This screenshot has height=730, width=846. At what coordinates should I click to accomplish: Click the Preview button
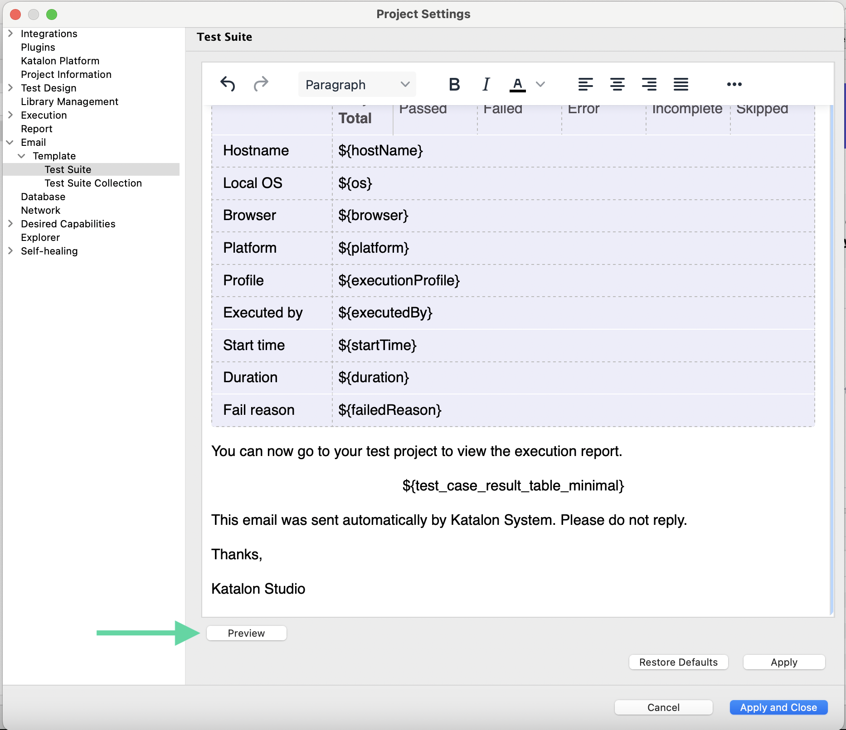point(246,633)
